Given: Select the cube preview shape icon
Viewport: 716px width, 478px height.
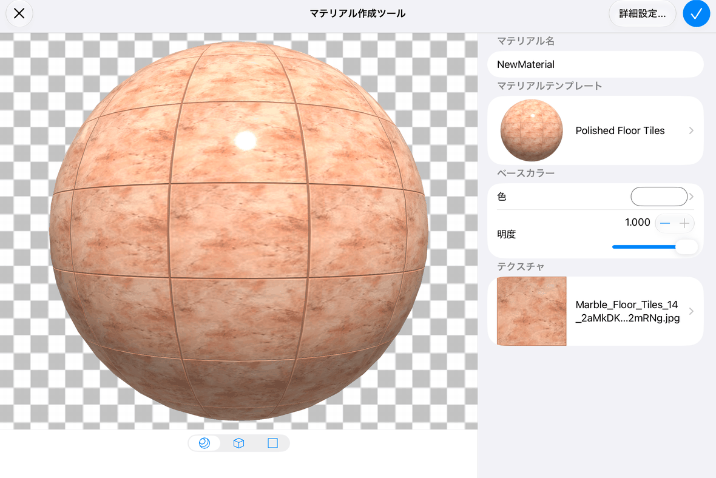Looking at the screenshot, I should click(238, 443).
